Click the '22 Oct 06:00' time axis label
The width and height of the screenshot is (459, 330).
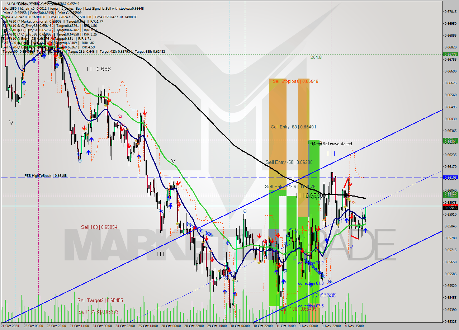click(x=33, y=326)
